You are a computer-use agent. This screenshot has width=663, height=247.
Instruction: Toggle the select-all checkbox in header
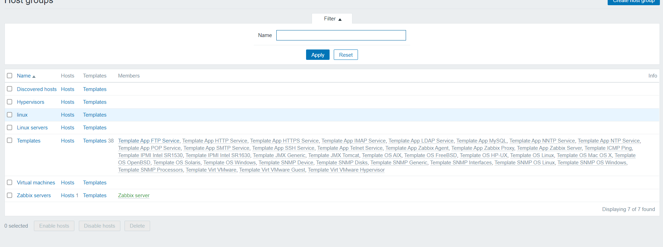(10, 75)
